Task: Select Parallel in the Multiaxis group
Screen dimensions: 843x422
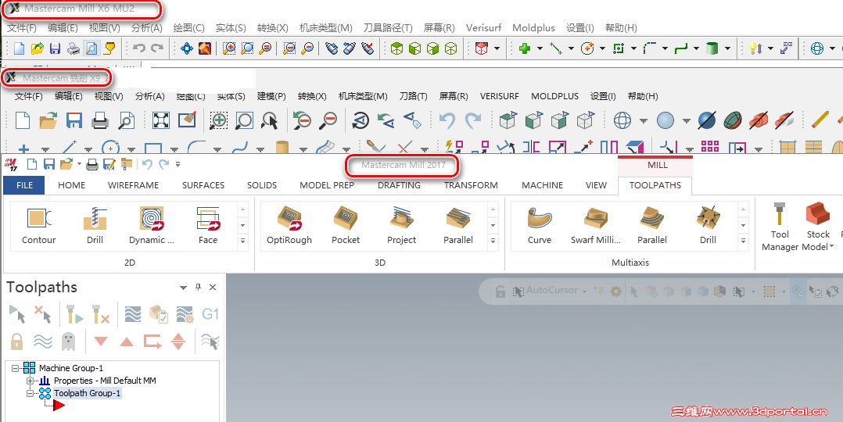Action: click(x=652, y=225)
